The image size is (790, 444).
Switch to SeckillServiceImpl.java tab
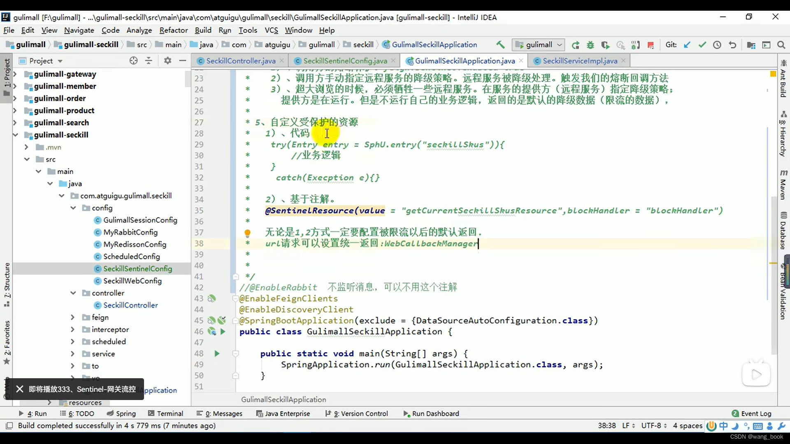coord(579,61)
